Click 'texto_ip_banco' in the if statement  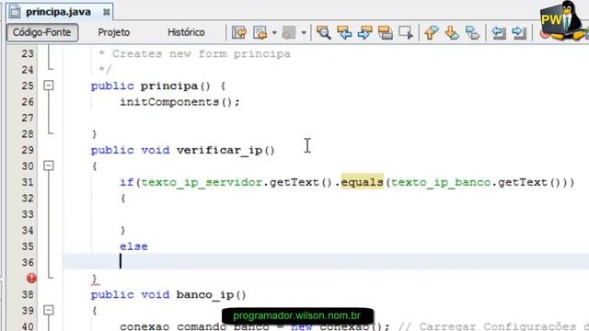[441, 182]
